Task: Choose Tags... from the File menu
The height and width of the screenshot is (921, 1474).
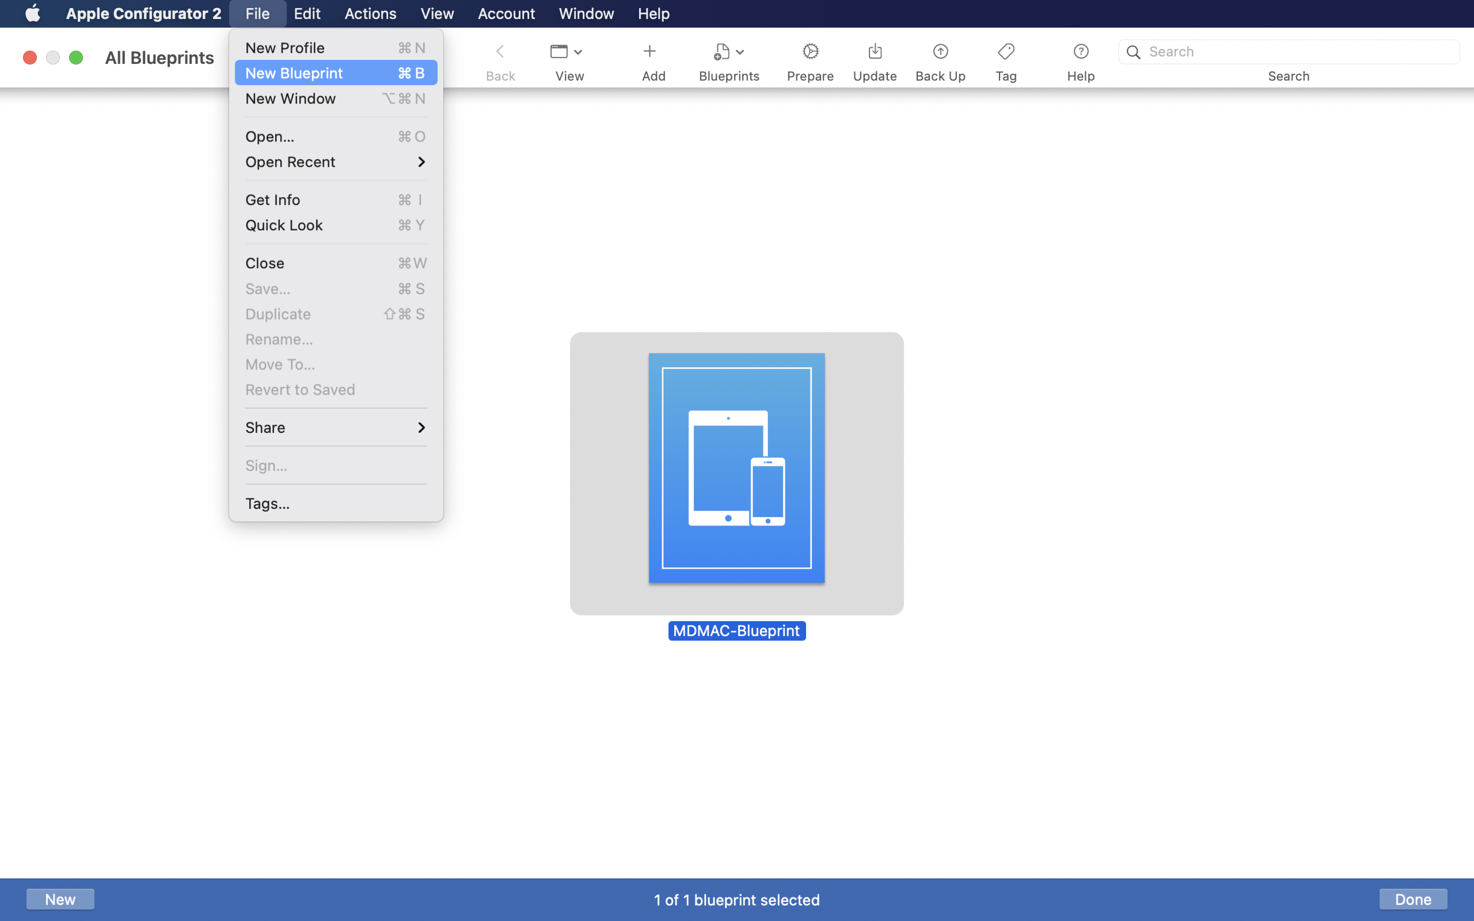Action: 336,504
